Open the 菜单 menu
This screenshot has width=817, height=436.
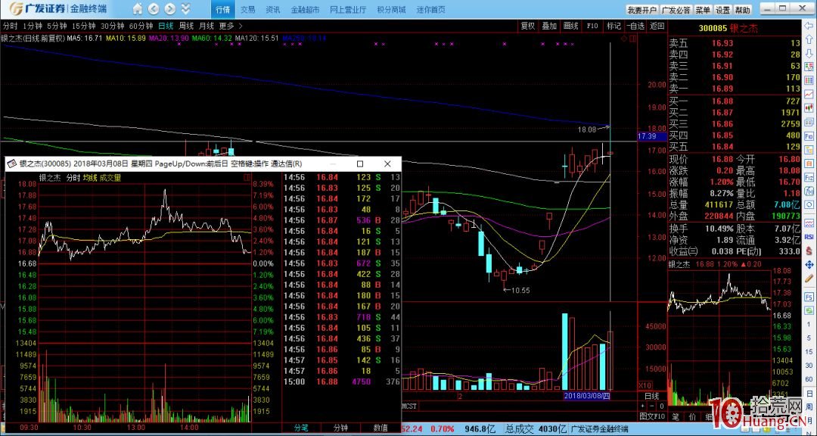coord(702,10)
